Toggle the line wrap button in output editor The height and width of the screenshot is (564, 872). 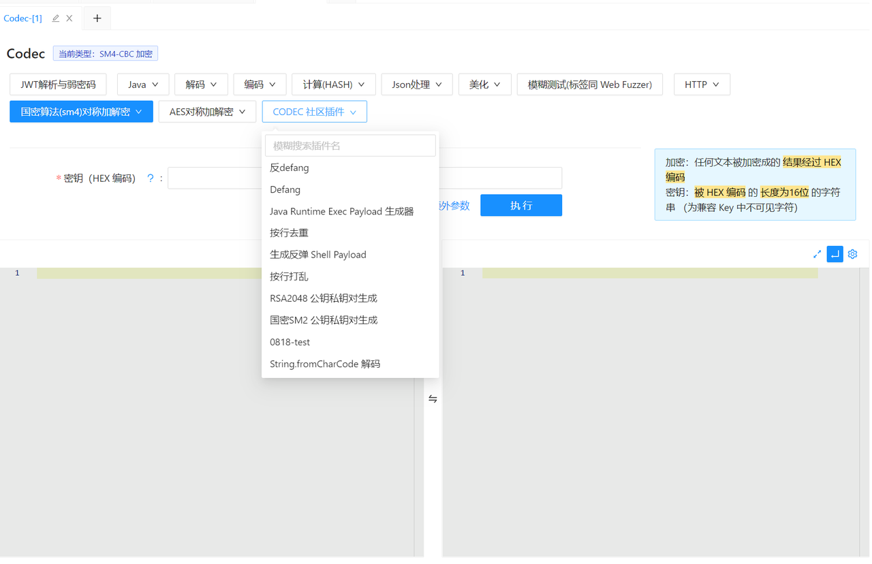tap(835, 254)
